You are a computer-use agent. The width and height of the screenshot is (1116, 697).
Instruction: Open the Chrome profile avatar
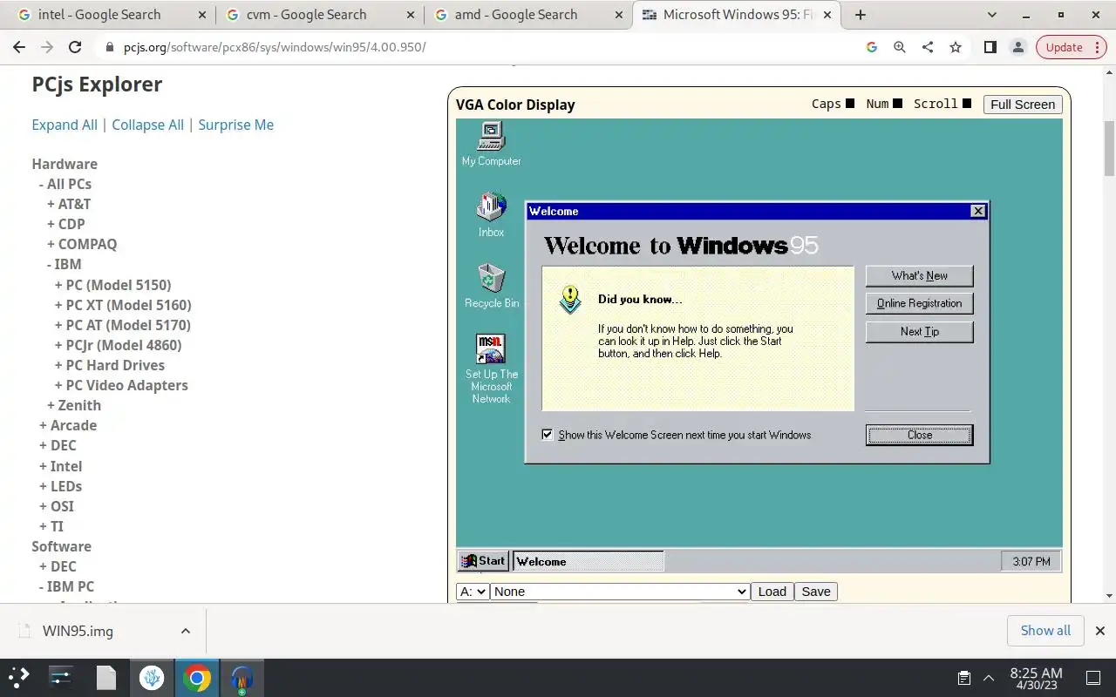(x=1017, y=47)
